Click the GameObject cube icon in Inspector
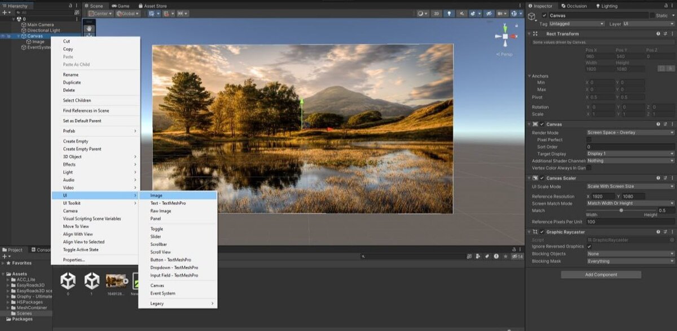This screenshot has height=331, width=677. [532, 16]
